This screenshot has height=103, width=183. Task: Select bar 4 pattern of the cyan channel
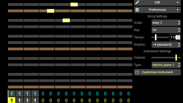[35, 94]
